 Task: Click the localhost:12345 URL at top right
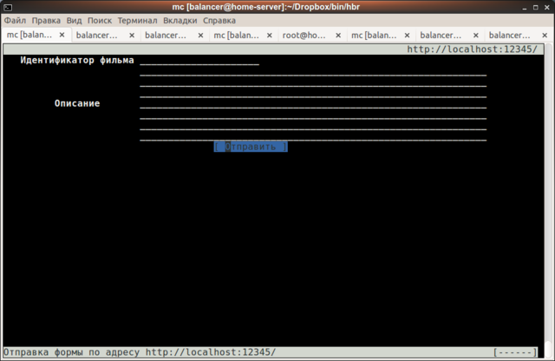pos(477,49)
